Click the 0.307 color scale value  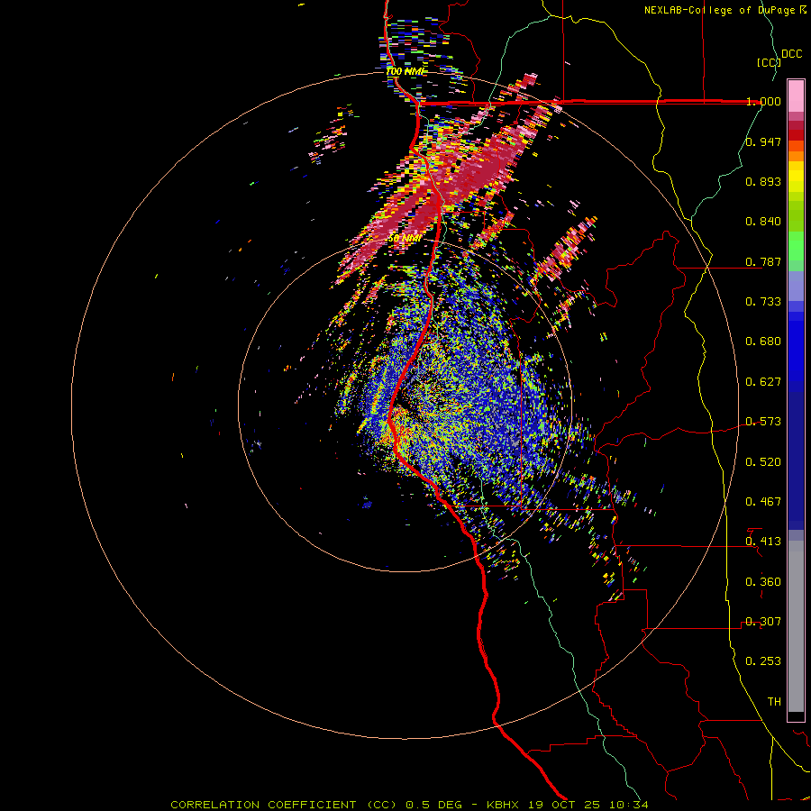(x=763, y=622)
